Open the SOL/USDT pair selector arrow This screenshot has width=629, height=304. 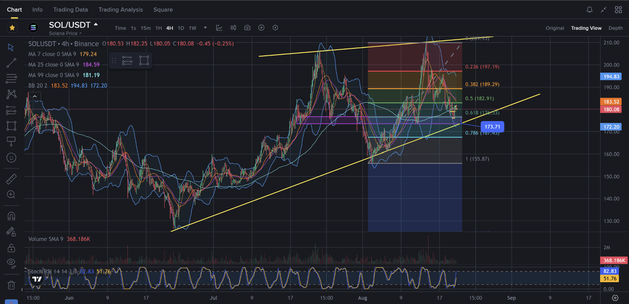96,24
